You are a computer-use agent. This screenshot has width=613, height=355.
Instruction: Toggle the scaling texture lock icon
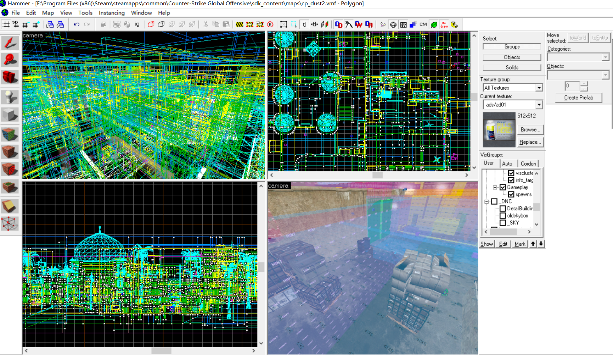coord(314,24)
